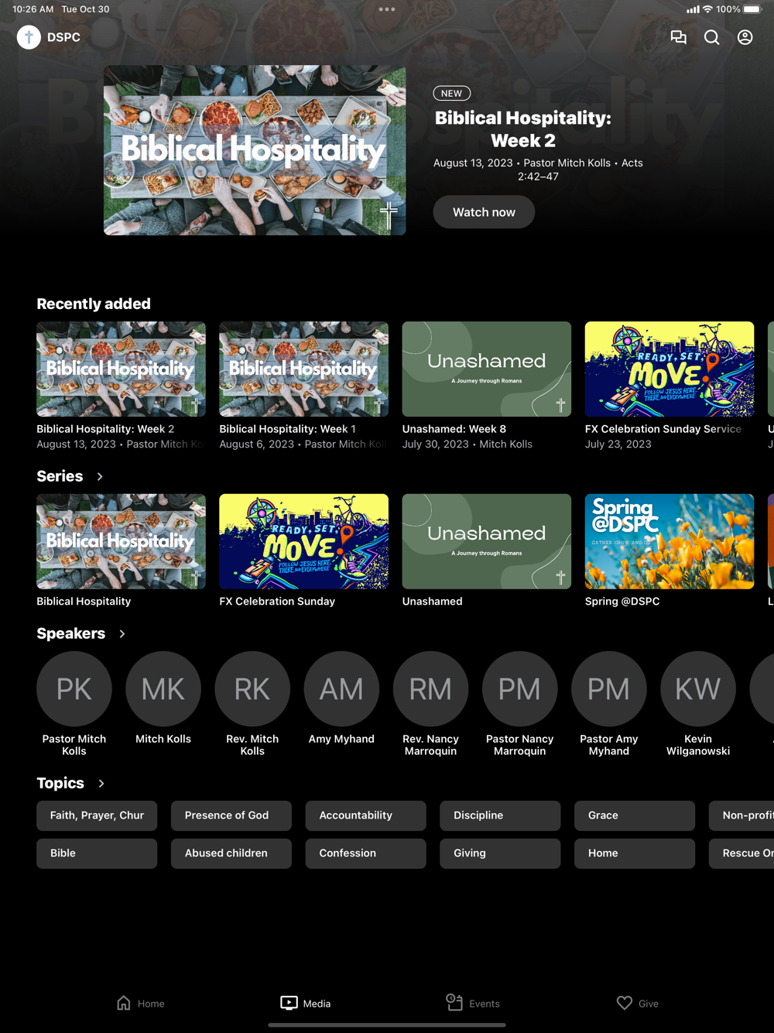The height and width of the screenshot is (1033, 774).
Task: Expand the Speakers section chevron
Action: tap(122, 633)
